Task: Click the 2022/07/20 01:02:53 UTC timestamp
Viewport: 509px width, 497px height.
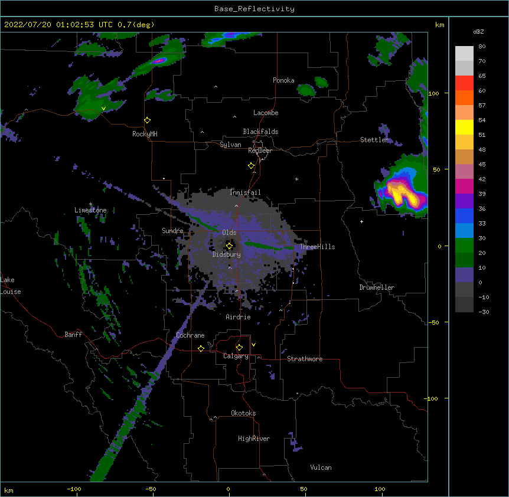Action: tap(58, 25)
